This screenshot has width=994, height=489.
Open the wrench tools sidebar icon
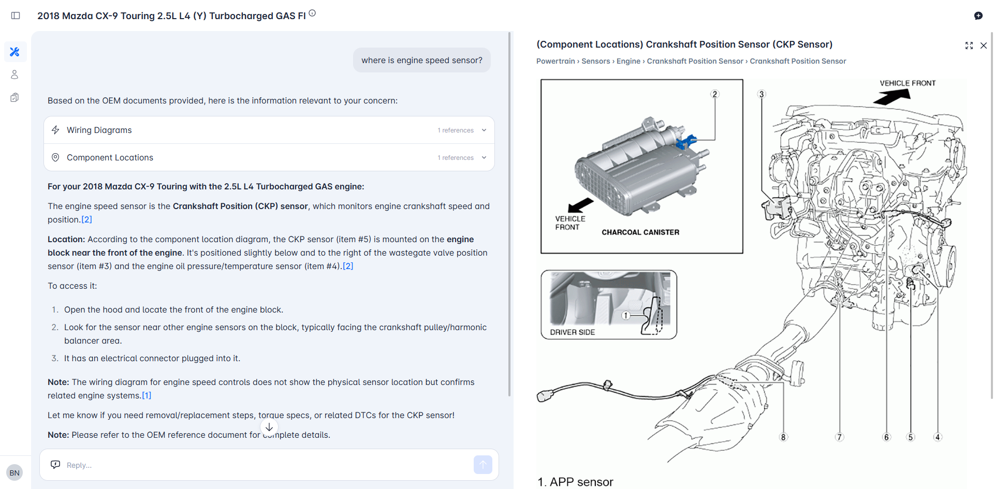point(15,52)
